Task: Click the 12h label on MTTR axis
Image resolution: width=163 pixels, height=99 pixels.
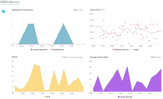Action: pos(12,61)
